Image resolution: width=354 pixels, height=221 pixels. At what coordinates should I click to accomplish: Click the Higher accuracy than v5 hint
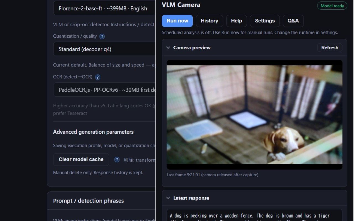(x=104, y=109)
